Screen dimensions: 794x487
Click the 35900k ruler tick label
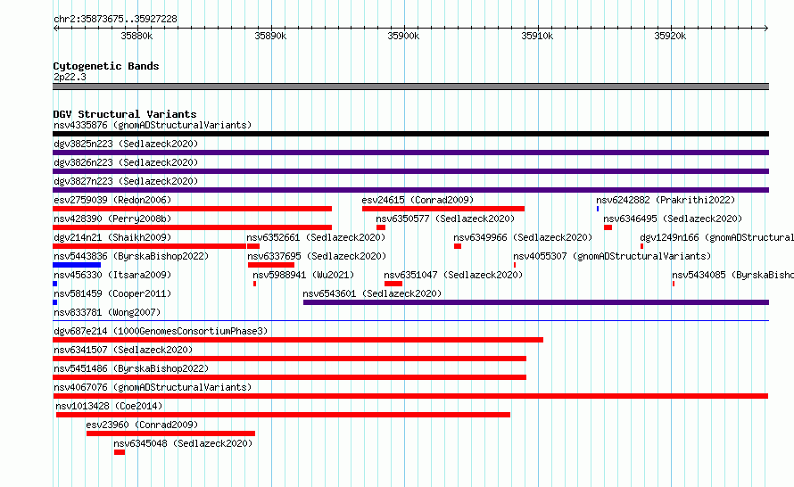click(403, 36)
